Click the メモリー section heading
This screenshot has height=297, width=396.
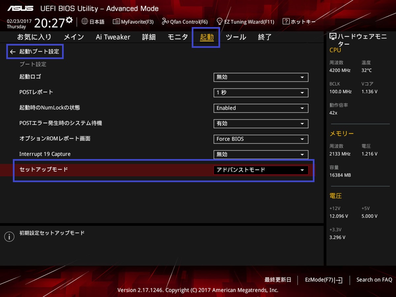pyautogui.click(x=342, y=134)
